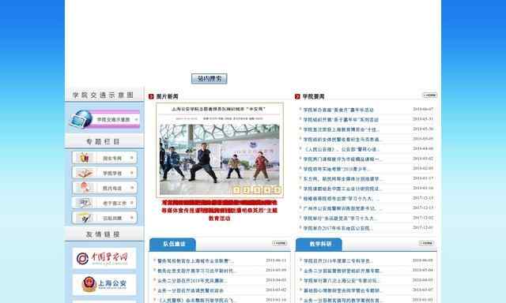Open the 学院学报 sidebar entry
The width and height of the screenshot is (506, 303).
coord(104,173)
